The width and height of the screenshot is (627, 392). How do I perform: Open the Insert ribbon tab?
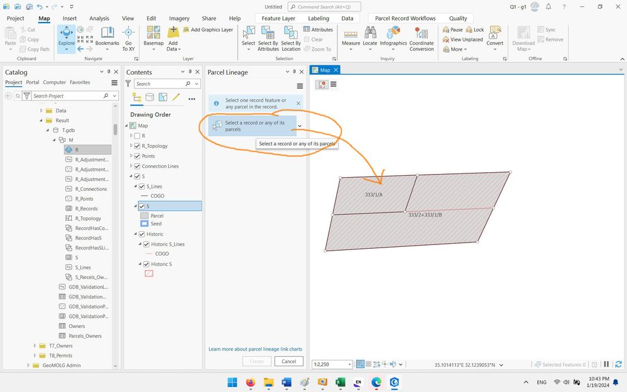[70, 18]
